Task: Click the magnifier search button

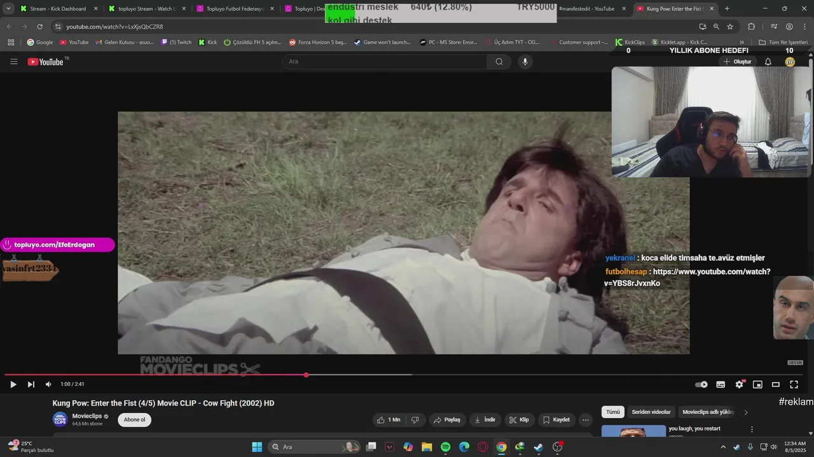Action: pos(499,62)
